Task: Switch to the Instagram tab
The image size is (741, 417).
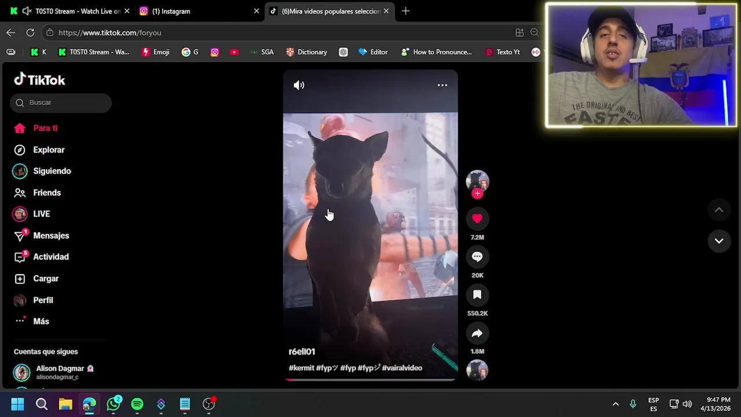Action: tap(199, 11)
